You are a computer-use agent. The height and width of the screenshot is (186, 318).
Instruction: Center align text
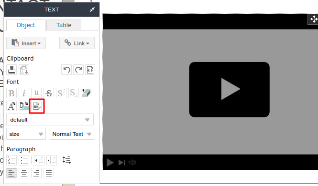tap(24, 173)
